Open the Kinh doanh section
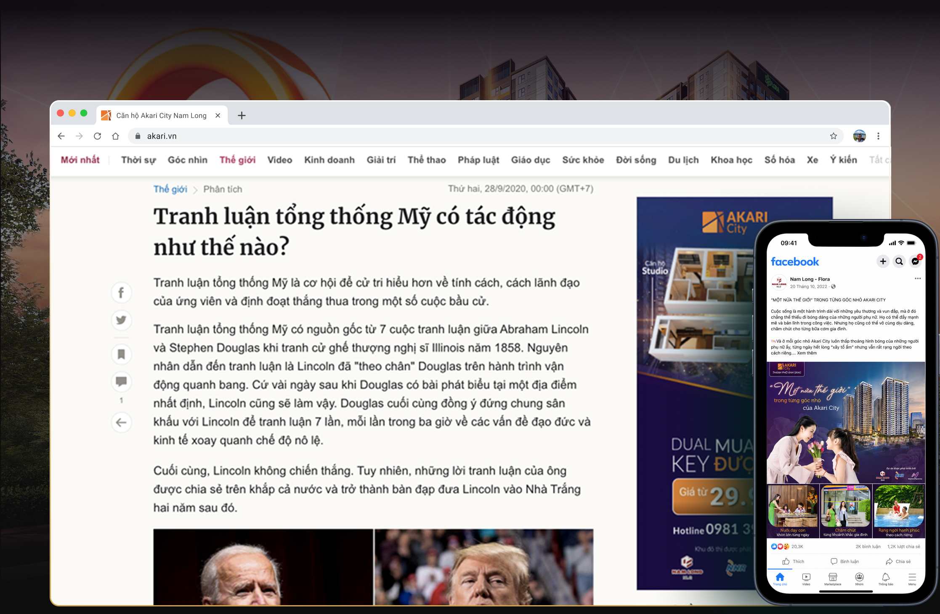 (329, 160)
